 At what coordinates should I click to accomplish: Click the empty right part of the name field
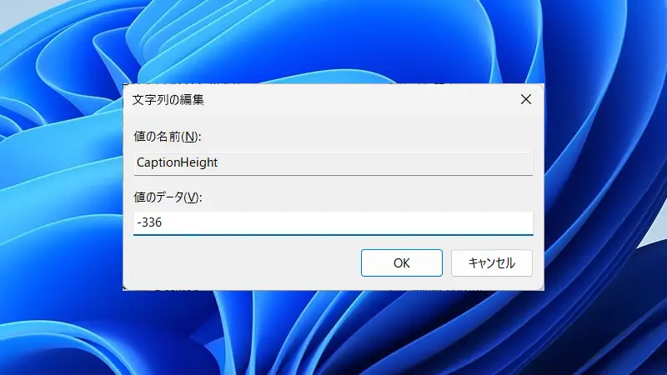coord(383,163)
